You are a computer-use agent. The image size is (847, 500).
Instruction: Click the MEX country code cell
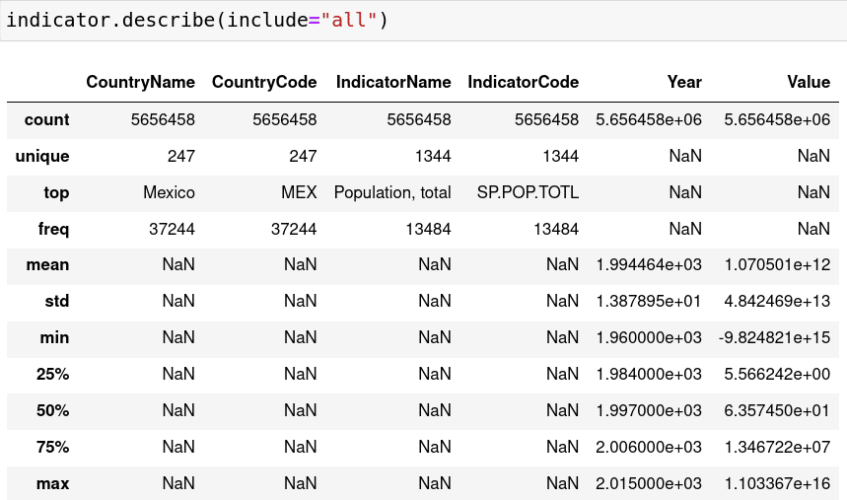coord(298,192)
